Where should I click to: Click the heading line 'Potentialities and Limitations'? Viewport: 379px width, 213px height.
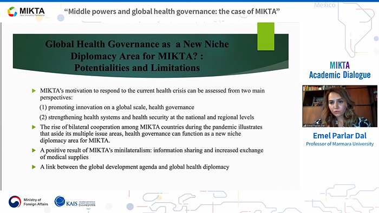coord(137,68)
